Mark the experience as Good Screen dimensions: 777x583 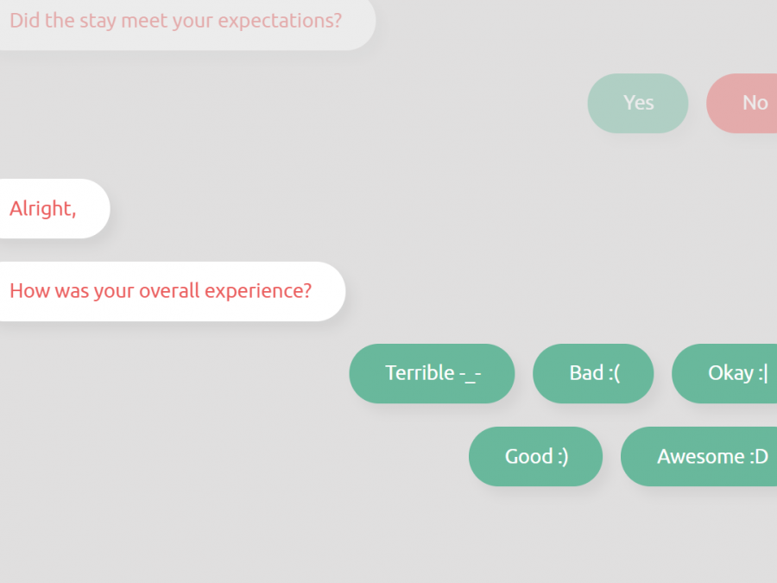535,456
